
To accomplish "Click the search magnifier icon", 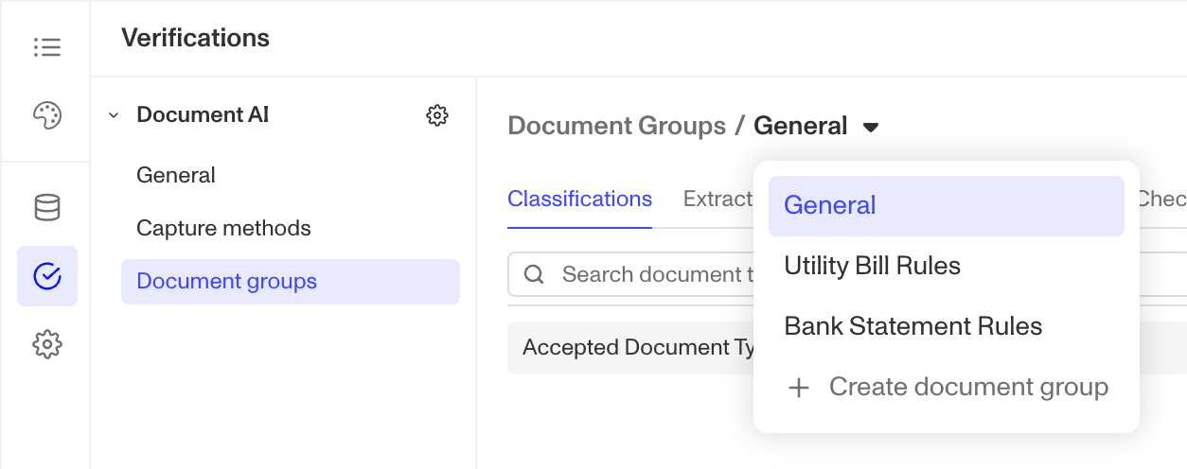I will click(534, 274).
